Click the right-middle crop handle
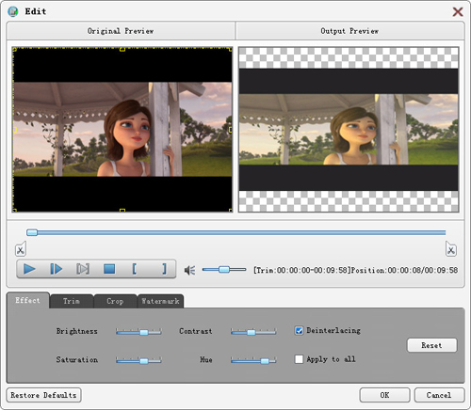 231,130
